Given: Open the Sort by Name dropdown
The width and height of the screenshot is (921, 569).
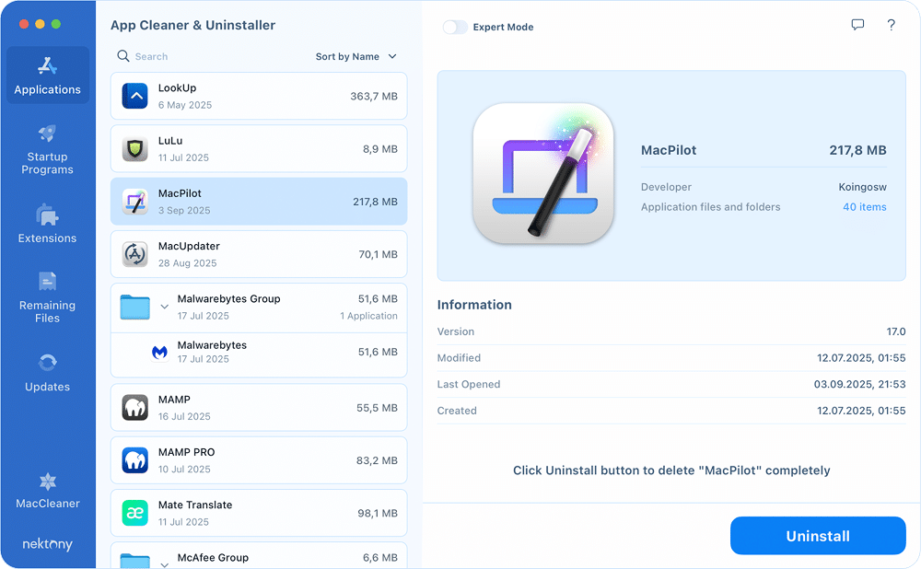Looking at the screenshot, I should (356, 56).
